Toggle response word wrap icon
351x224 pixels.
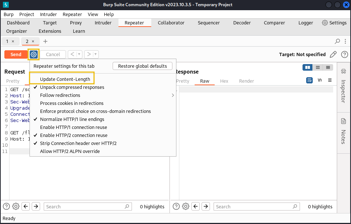(309, 80)
